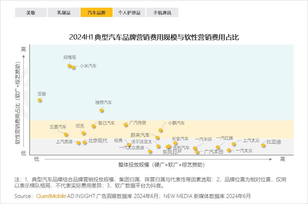The width and height of the screenshot is (308, 204).
Task: Click the 一汽大众 data point
Action: click(x=229, y=150)
